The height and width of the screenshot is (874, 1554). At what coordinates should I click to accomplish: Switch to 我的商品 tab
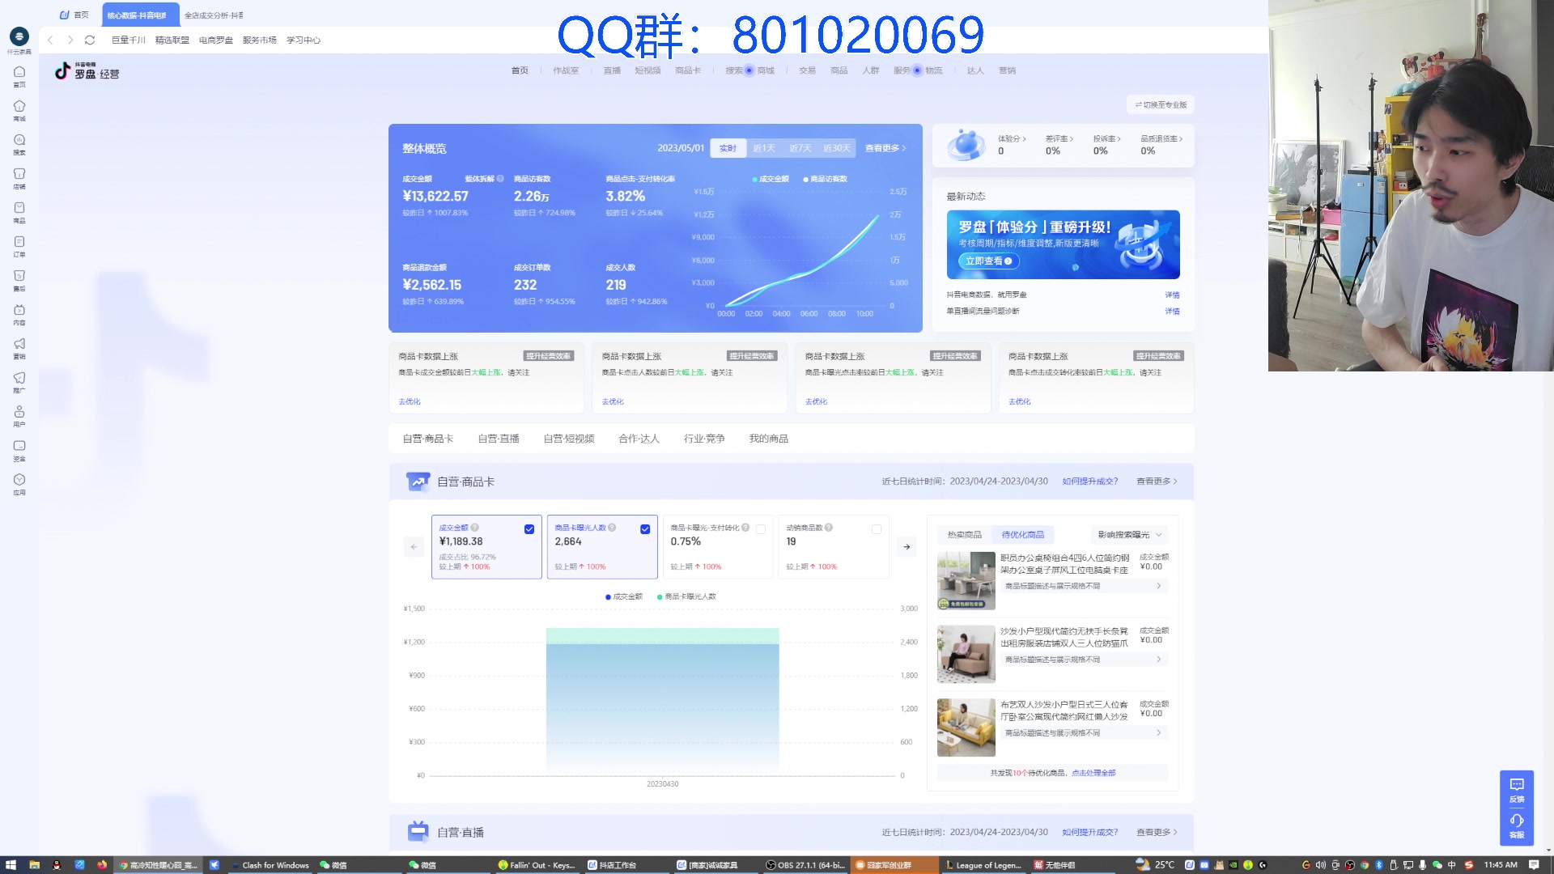[x=769, y=439]
